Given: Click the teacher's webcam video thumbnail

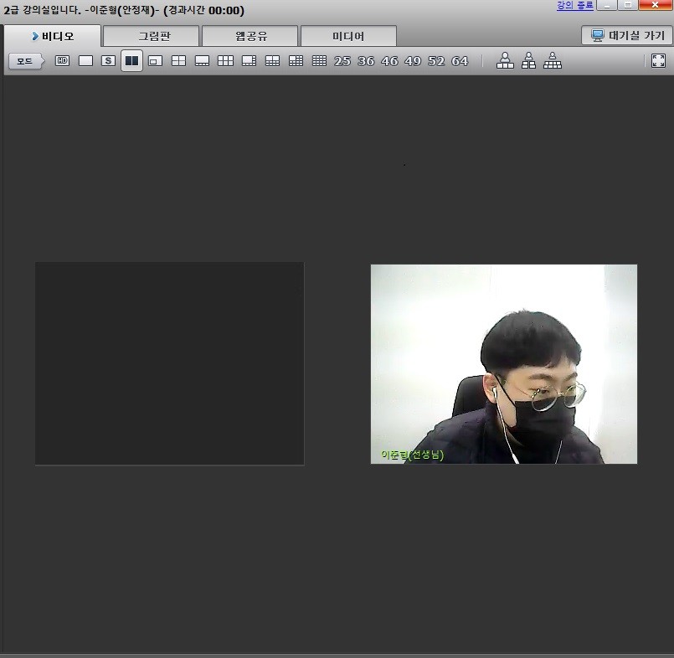Looking at the screenshot, I should coord(503,364).
